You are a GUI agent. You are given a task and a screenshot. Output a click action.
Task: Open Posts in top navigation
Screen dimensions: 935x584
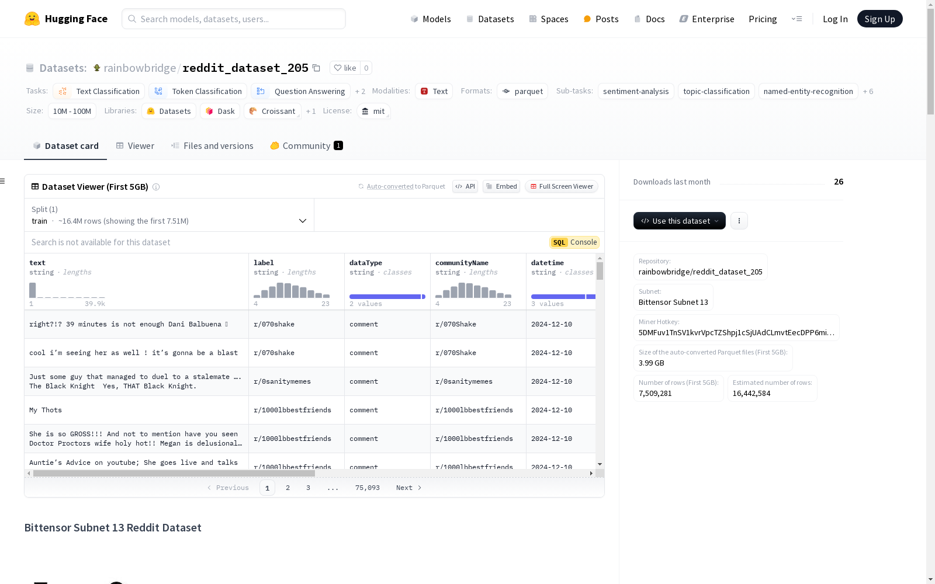(601, 19)
